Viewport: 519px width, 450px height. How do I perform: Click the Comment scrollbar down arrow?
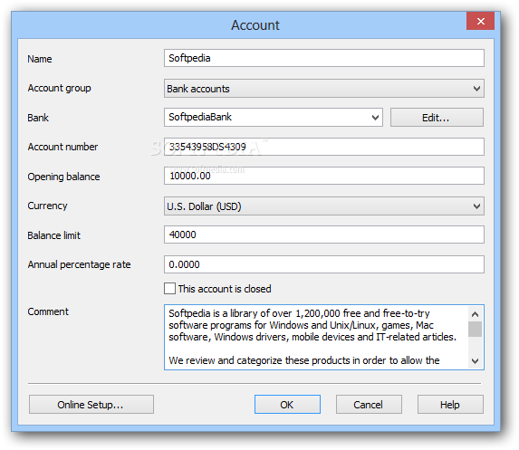pyautogui.click(x=475, y=361)
